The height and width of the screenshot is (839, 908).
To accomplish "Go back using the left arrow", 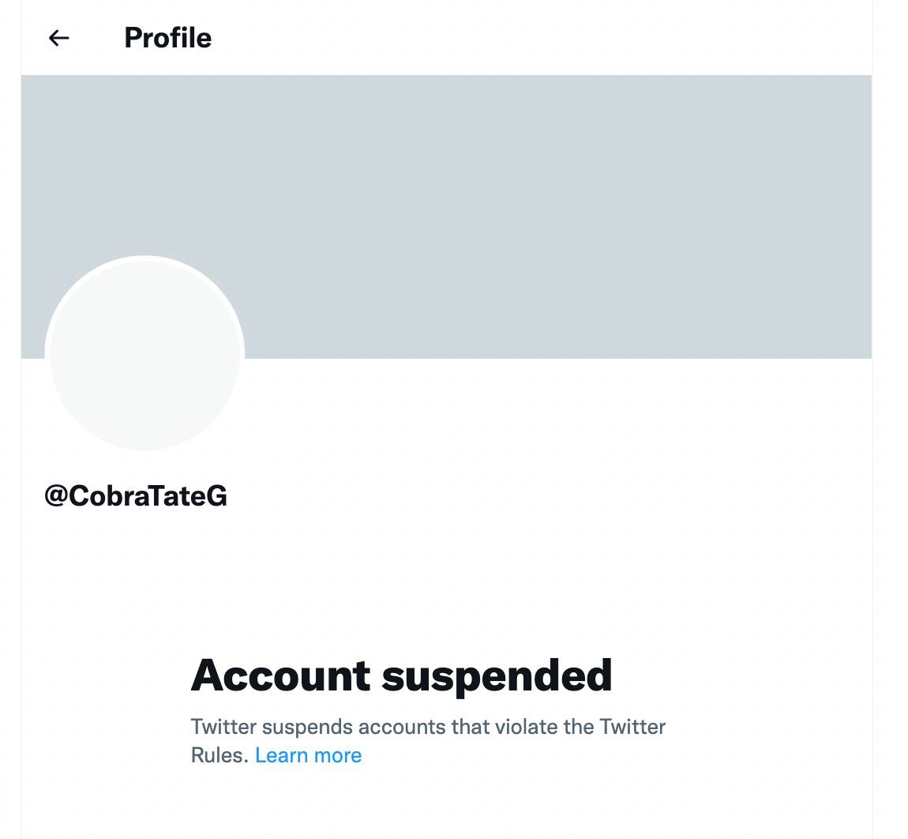I will coord(58,38).
